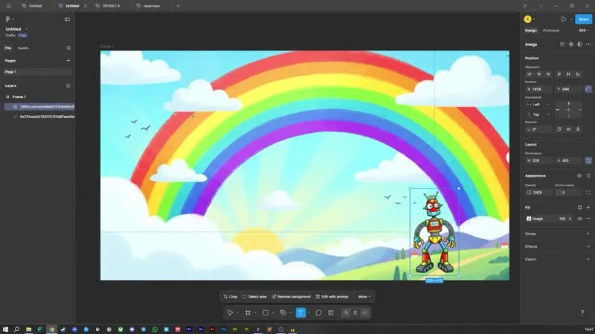Select the Frame tool

click(248, 312)
